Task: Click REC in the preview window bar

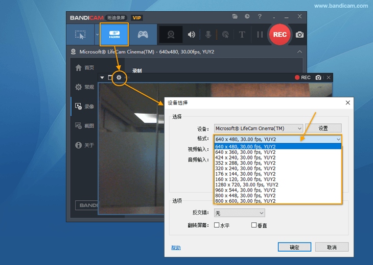Action: [302, 77]
